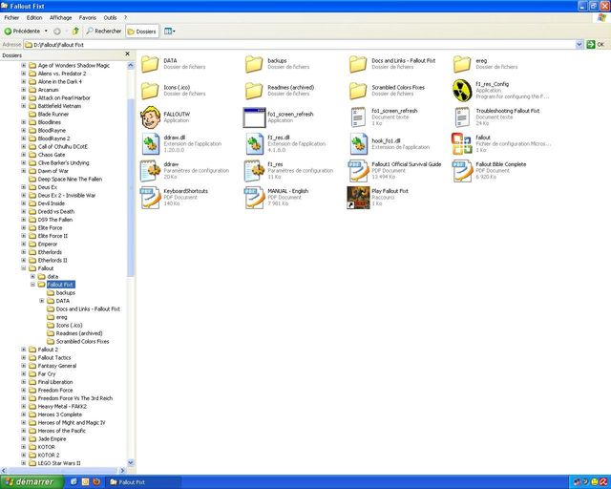
Task: Click the show desktop quick launch icon
Action: click(74, 482)
